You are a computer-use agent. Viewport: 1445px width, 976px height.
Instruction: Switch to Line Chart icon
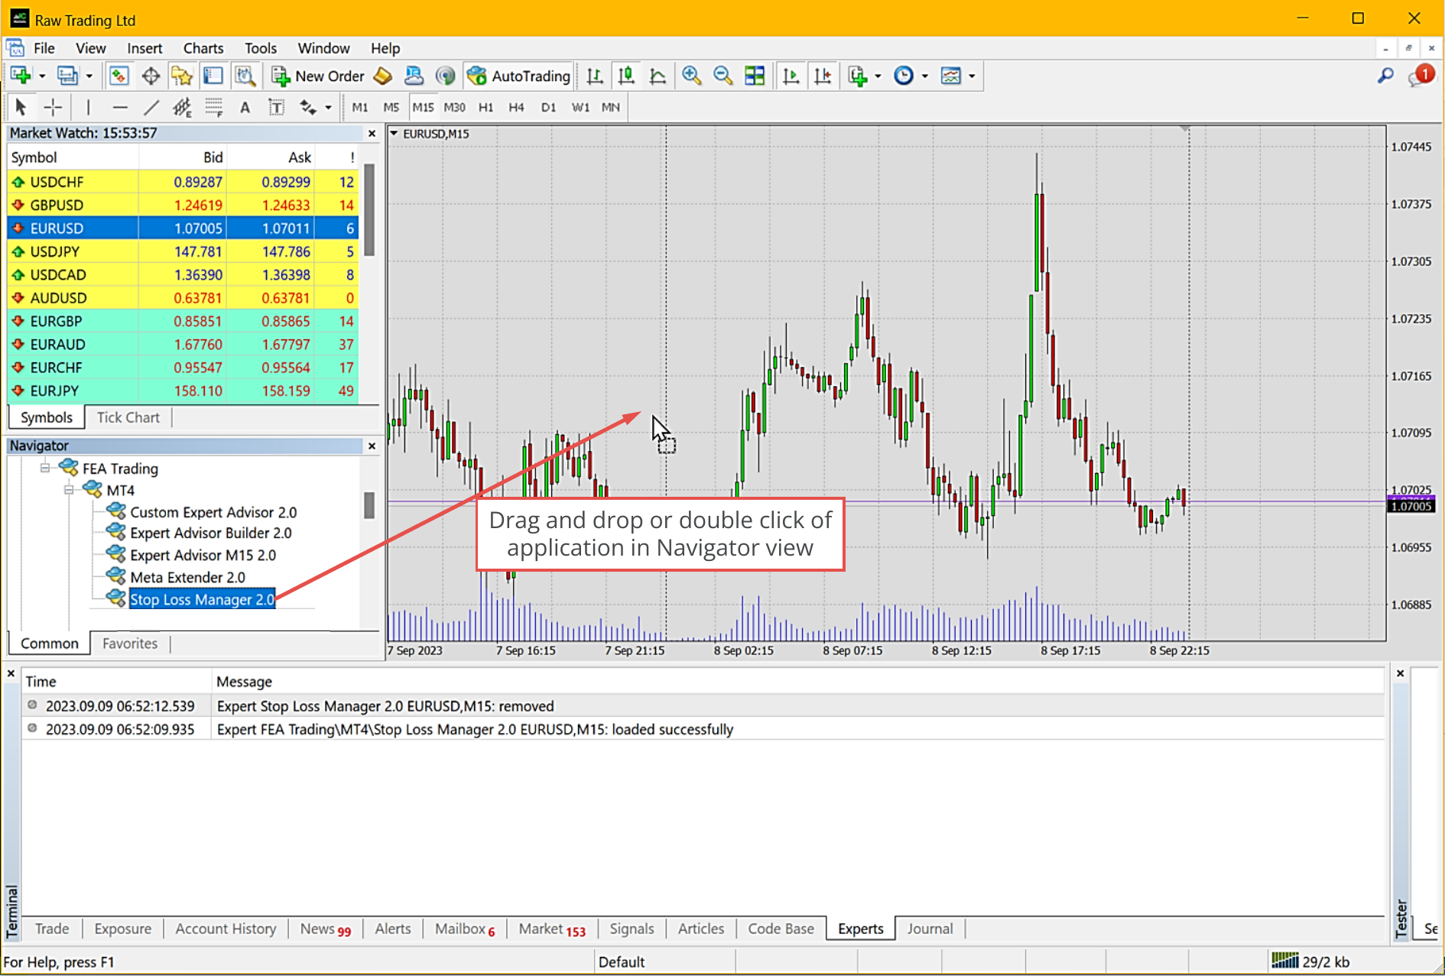pos(658,76)
